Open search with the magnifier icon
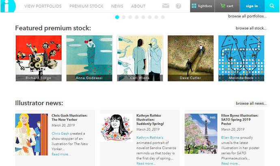This screenshot has height=166, width=280. (272, 6)
